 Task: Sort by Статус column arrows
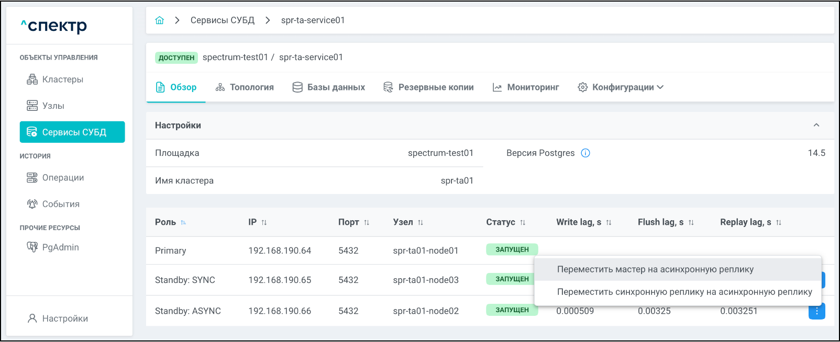(523, 223)
